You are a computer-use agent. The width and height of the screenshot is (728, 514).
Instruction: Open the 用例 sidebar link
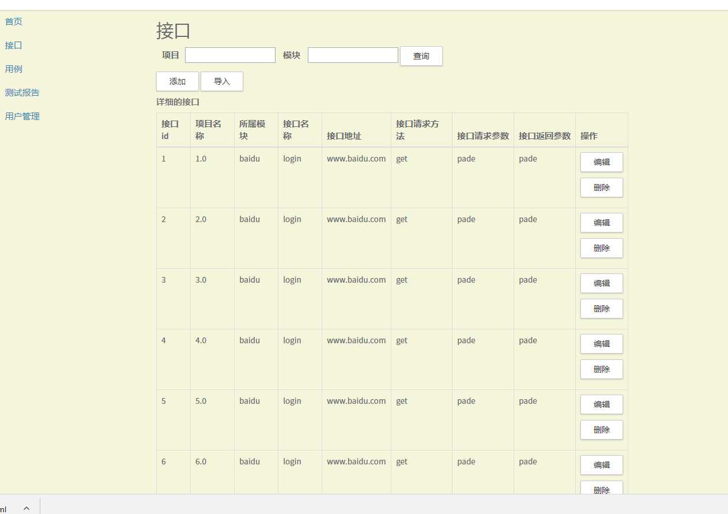(x=14, y=69)
